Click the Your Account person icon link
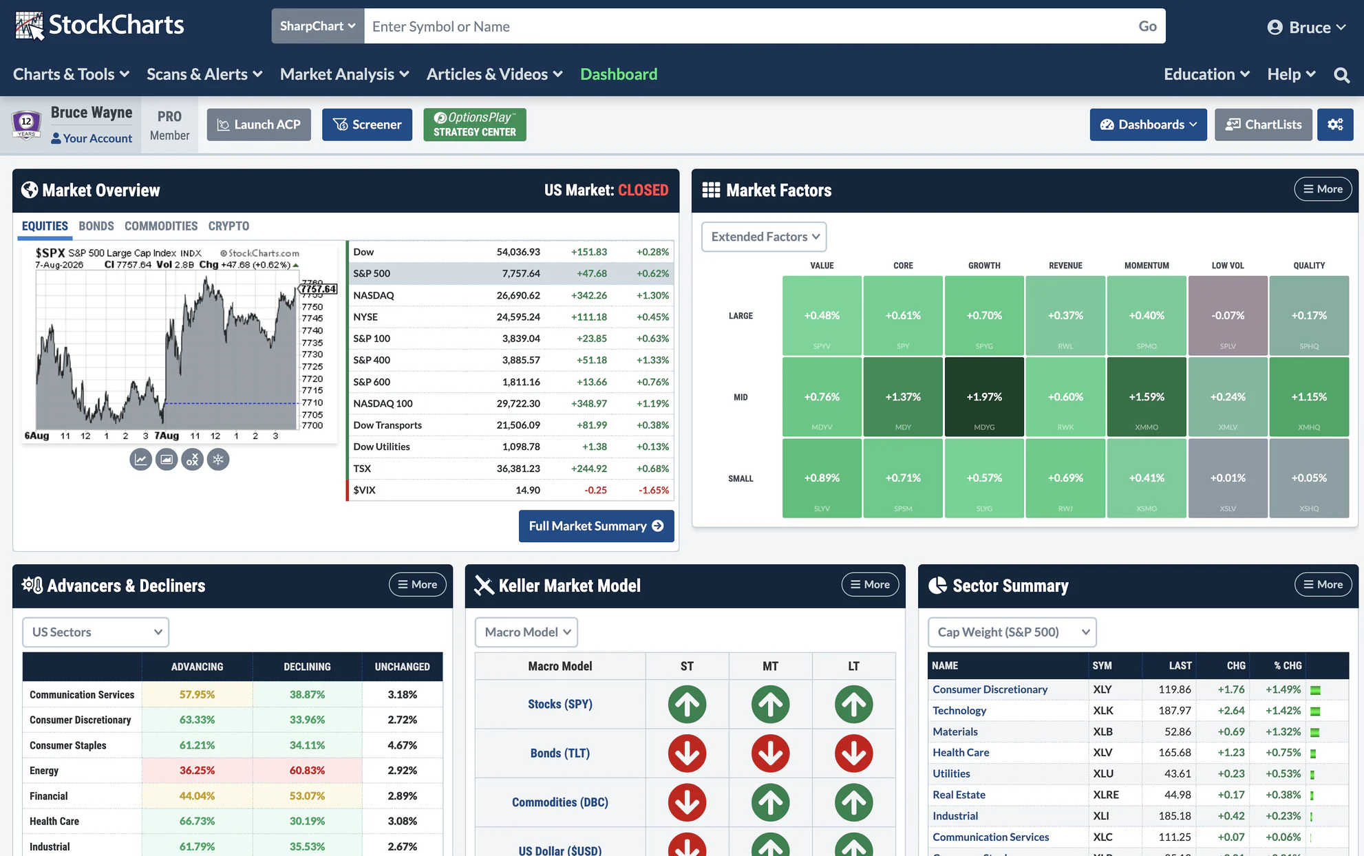The width and height of the screenshot is (1364, 856). (x=92, y=138)
